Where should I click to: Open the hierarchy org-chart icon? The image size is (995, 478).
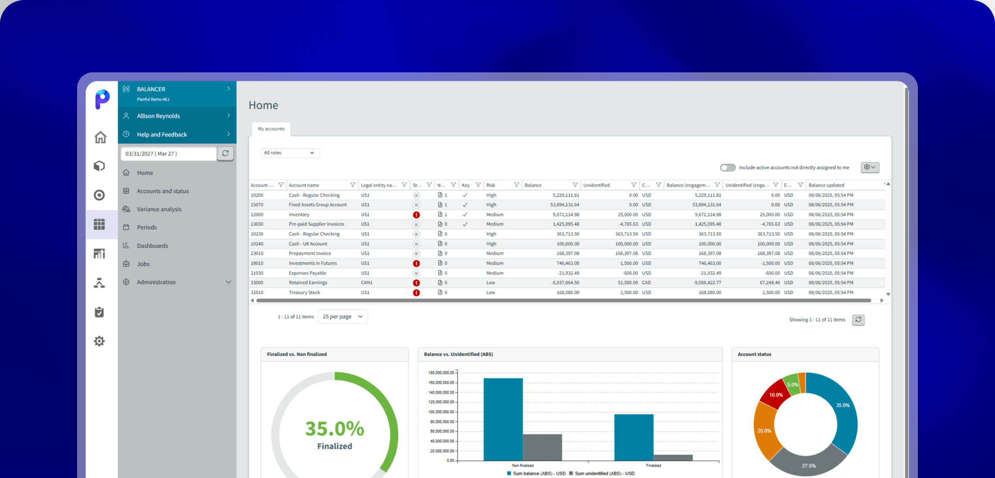pyautogui.click(x=99, y=283)
